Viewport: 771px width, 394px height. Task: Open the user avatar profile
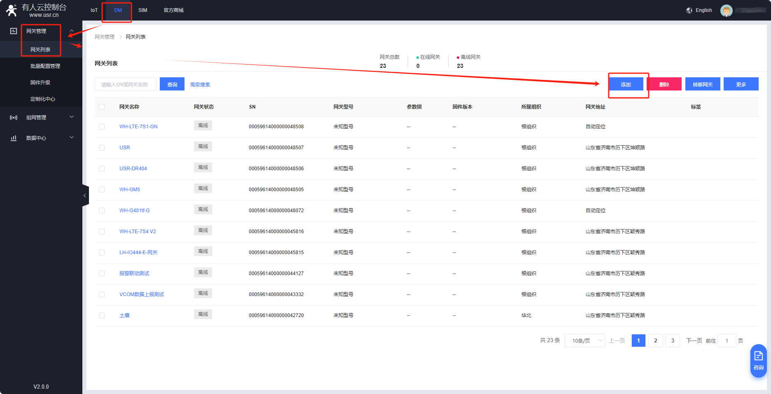726,10
